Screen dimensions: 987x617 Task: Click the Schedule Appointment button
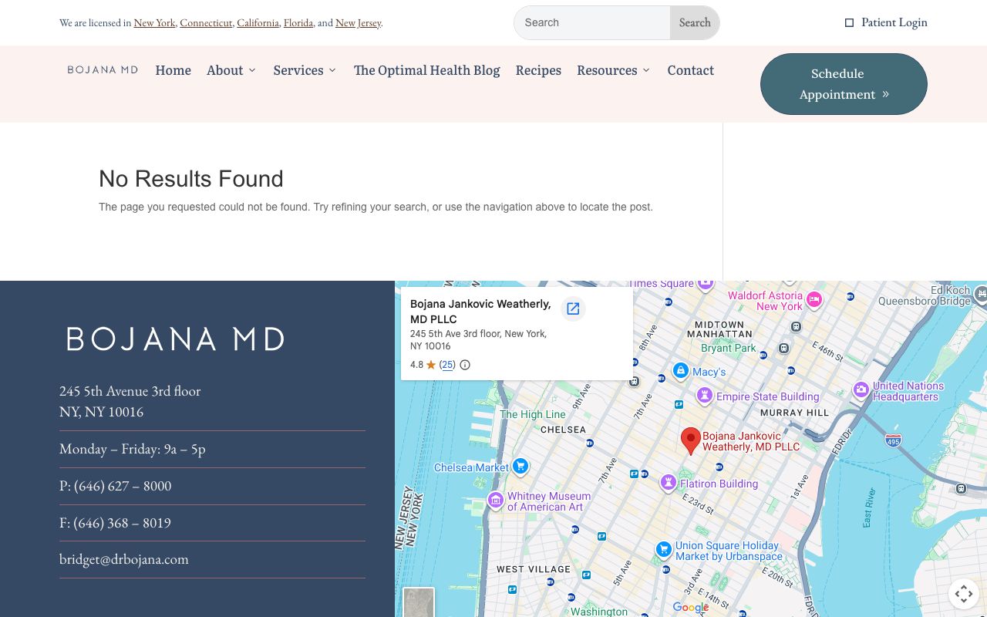tap(844, 84)
